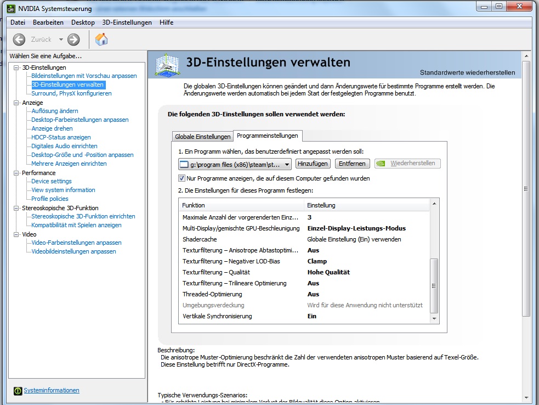
Task: Click the Systeminformationen icon at bottom left
Action: click(17, 391)
